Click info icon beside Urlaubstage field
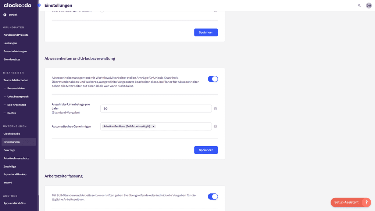This screenshot has height=211, width=375. point(215,109)
